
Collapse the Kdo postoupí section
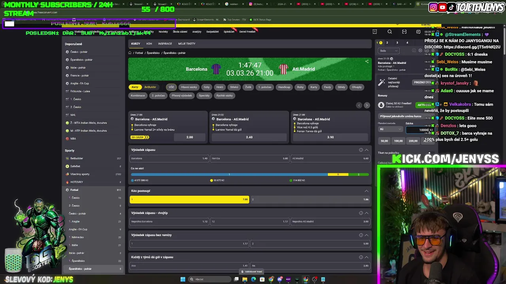366,191
